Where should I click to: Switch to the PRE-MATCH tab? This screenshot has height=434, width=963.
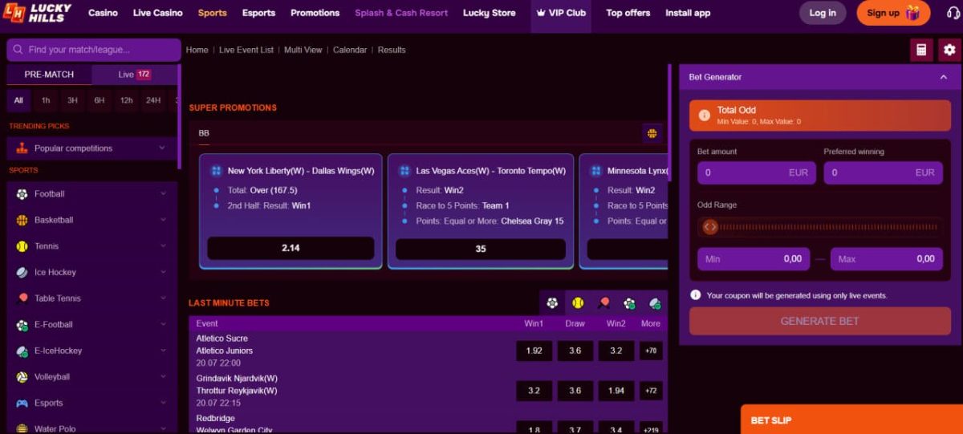(49, 75)
